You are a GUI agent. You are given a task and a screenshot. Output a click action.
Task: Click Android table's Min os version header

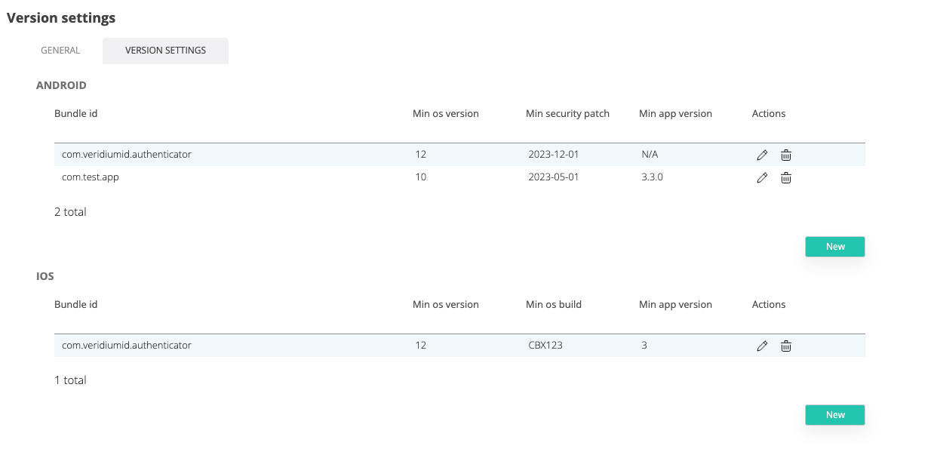[x=445, y=114]
